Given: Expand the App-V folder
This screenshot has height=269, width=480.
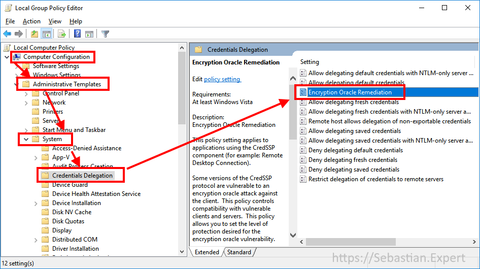Looking at the screenshot, I should pos(36,158).
